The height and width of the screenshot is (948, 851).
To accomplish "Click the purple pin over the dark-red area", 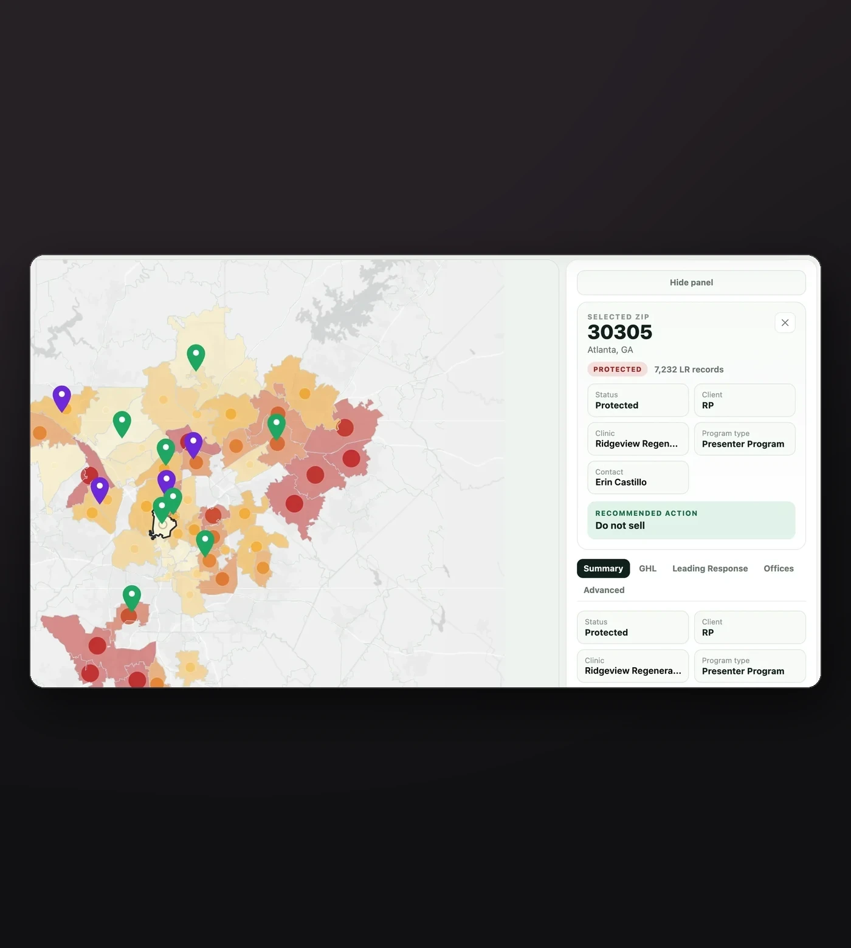I will point(100,490).
